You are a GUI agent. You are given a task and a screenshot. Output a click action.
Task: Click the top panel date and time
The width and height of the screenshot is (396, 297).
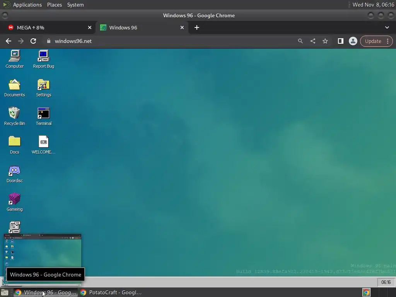(x=373, y=5)
